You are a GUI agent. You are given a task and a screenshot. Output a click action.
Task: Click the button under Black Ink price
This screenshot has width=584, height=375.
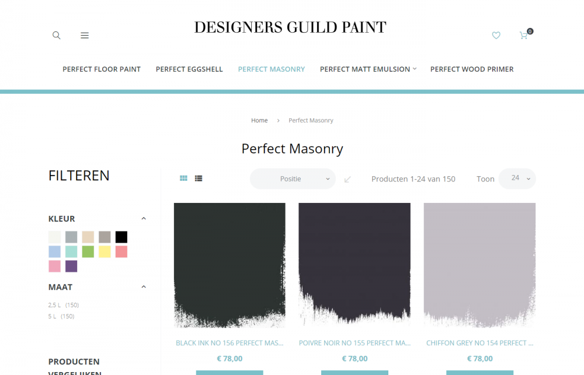pyautogui.click(x=230, y=373)
